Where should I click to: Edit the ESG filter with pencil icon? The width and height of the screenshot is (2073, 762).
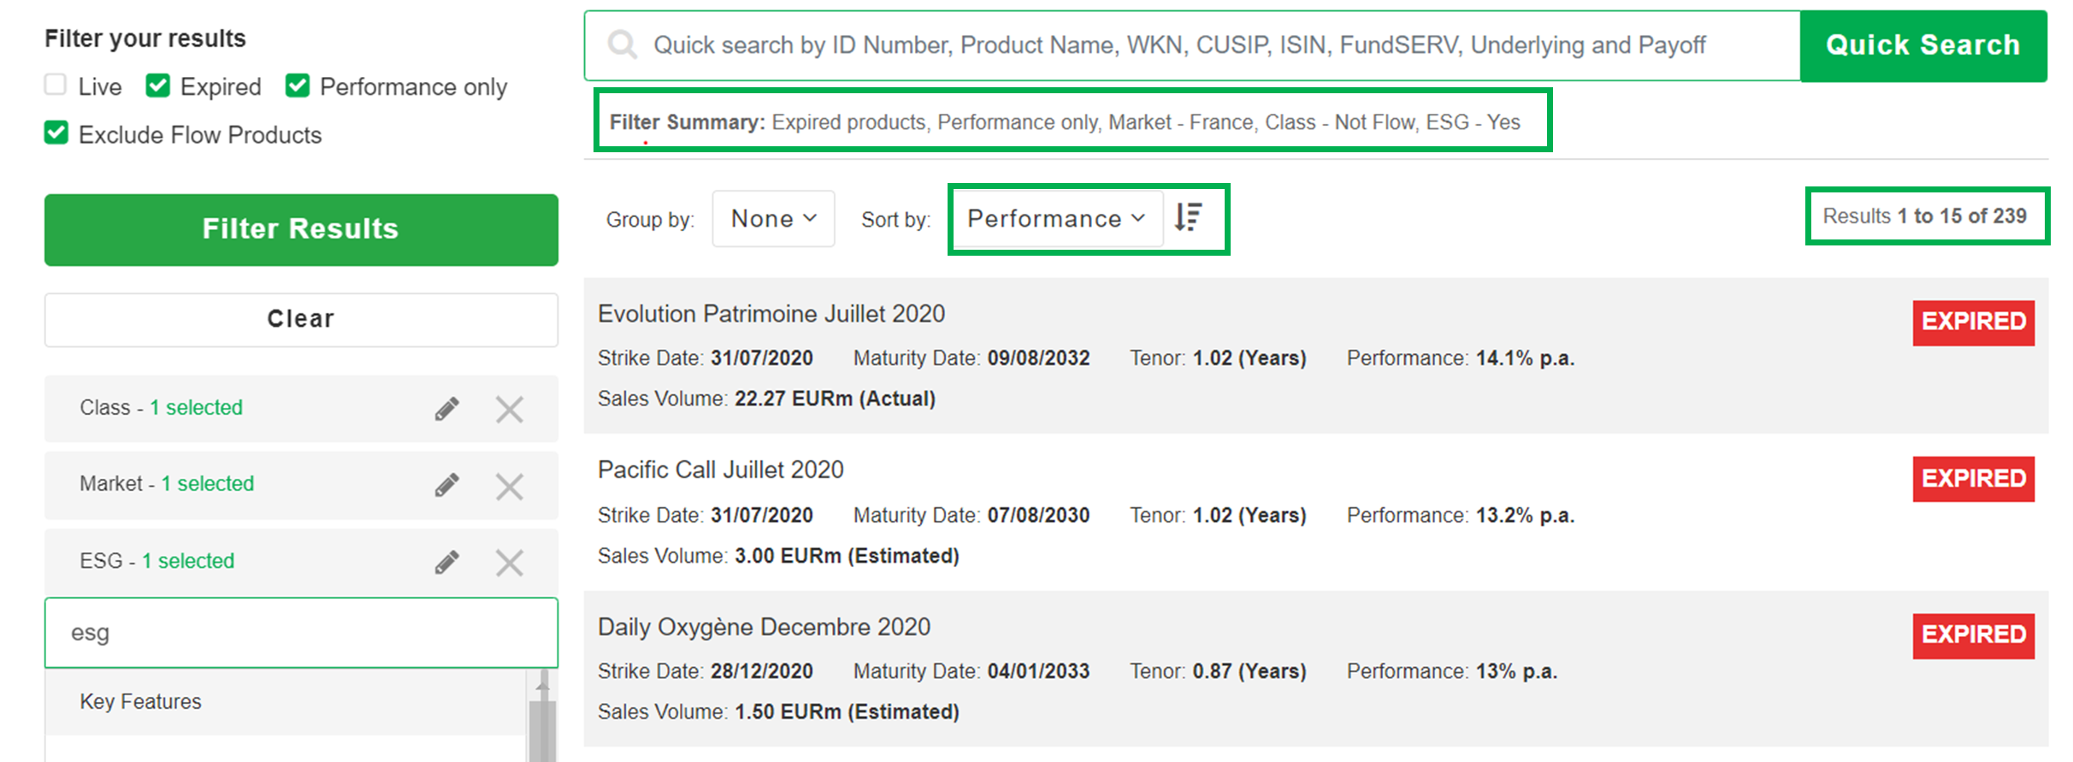[446, 562]
